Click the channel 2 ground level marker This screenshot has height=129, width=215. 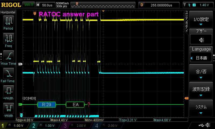[21, 115]
